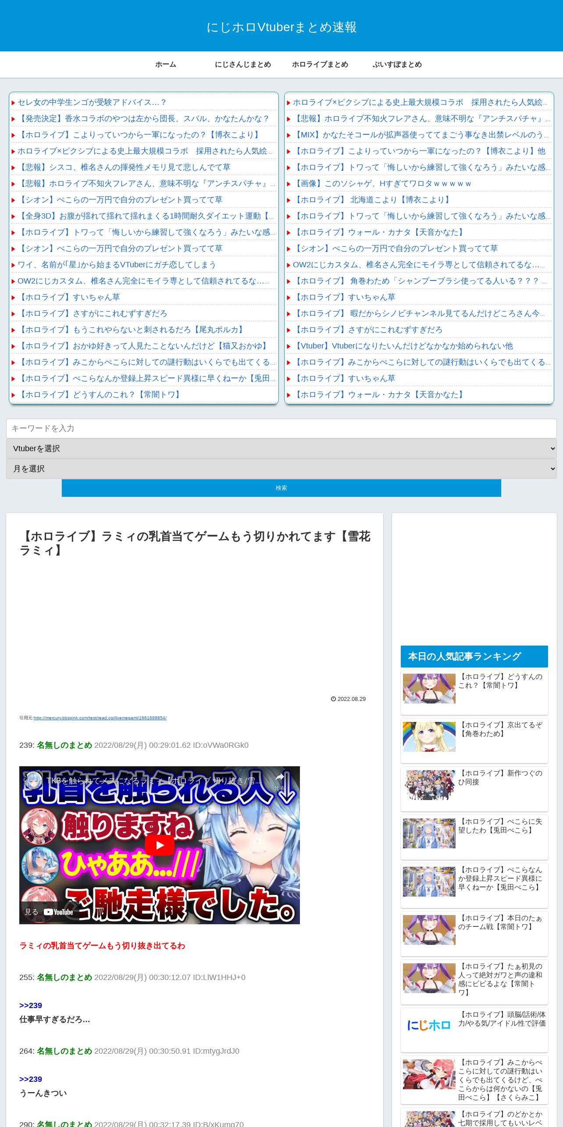Click thumbnail for 'どうすんのこれ？【常闇トワ】' ranking
Image resolution: width=563 pixels, height=1127 pixels.
tap(429, 689)
